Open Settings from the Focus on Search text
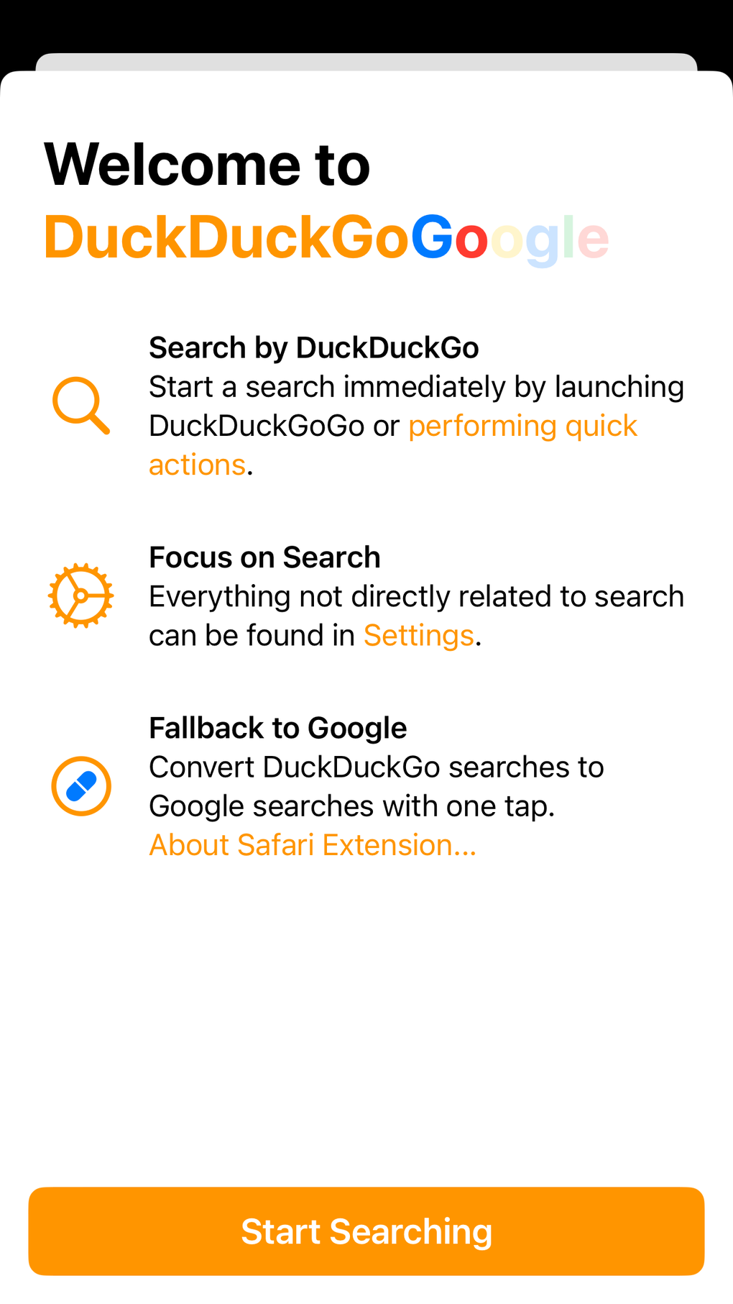733x1304 pixels. click(x=418, y=634)
